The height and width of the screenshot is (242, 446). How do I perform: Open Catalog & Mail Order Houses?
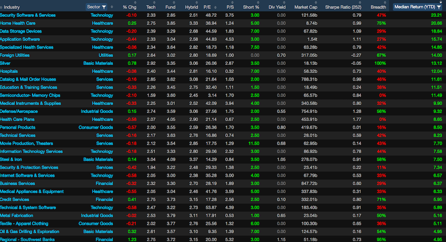tap(28, 79)
